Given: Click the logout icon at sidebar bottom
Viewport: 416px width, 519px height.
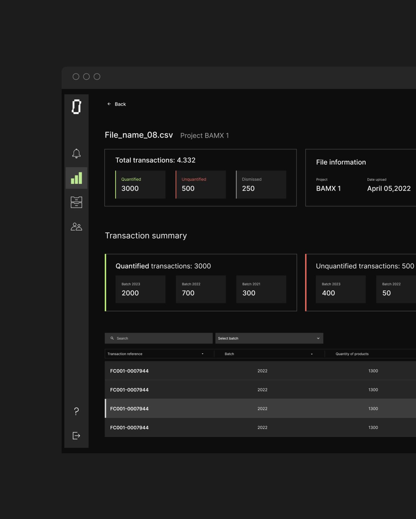Looking at the screenshot, I should pyautogui.click(x=76, y=435).
